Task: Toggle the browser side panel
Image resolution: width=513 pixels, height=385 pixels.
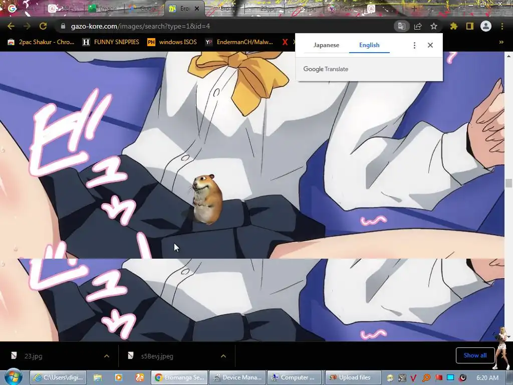Action: (470, 26)
